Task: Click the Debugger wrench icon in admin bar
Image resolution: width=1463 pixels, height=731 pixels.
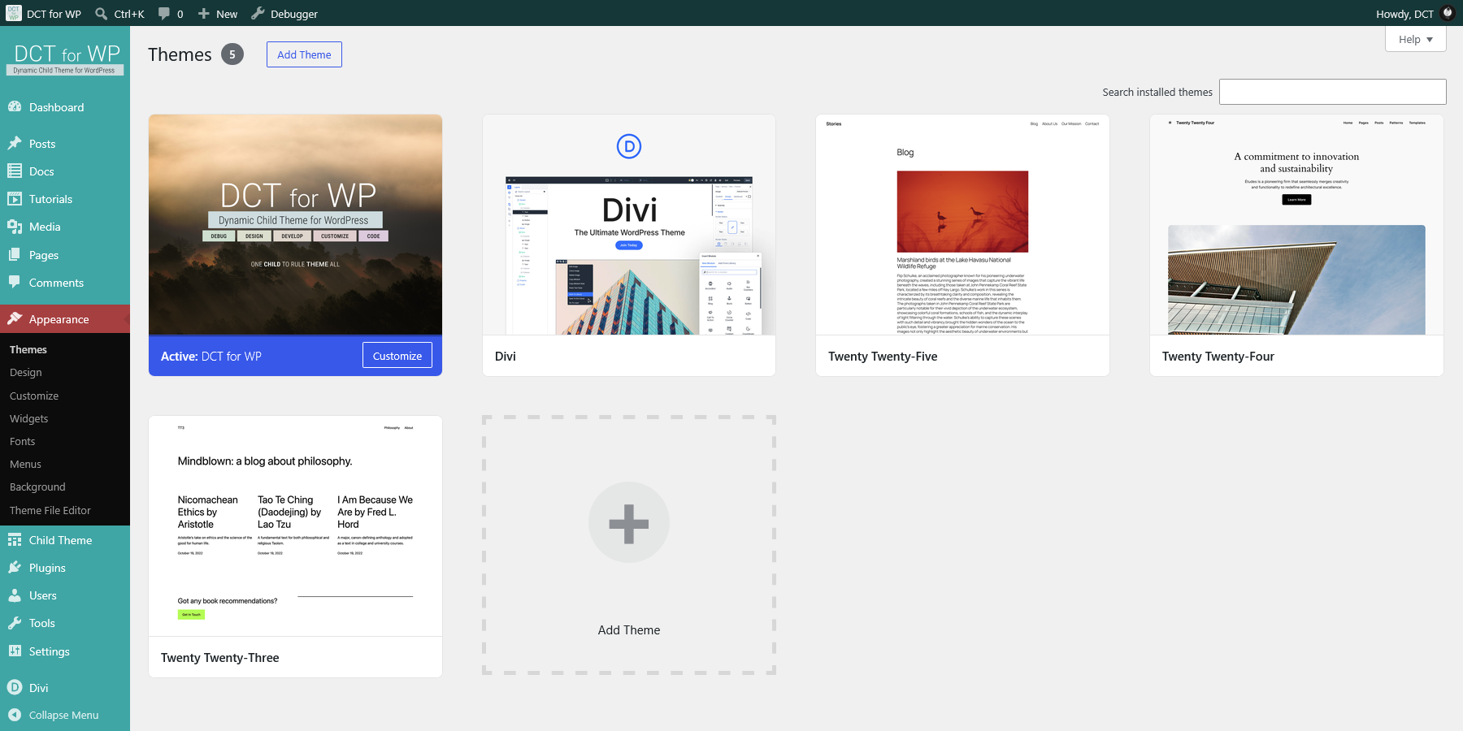Action: pos(258,13)
